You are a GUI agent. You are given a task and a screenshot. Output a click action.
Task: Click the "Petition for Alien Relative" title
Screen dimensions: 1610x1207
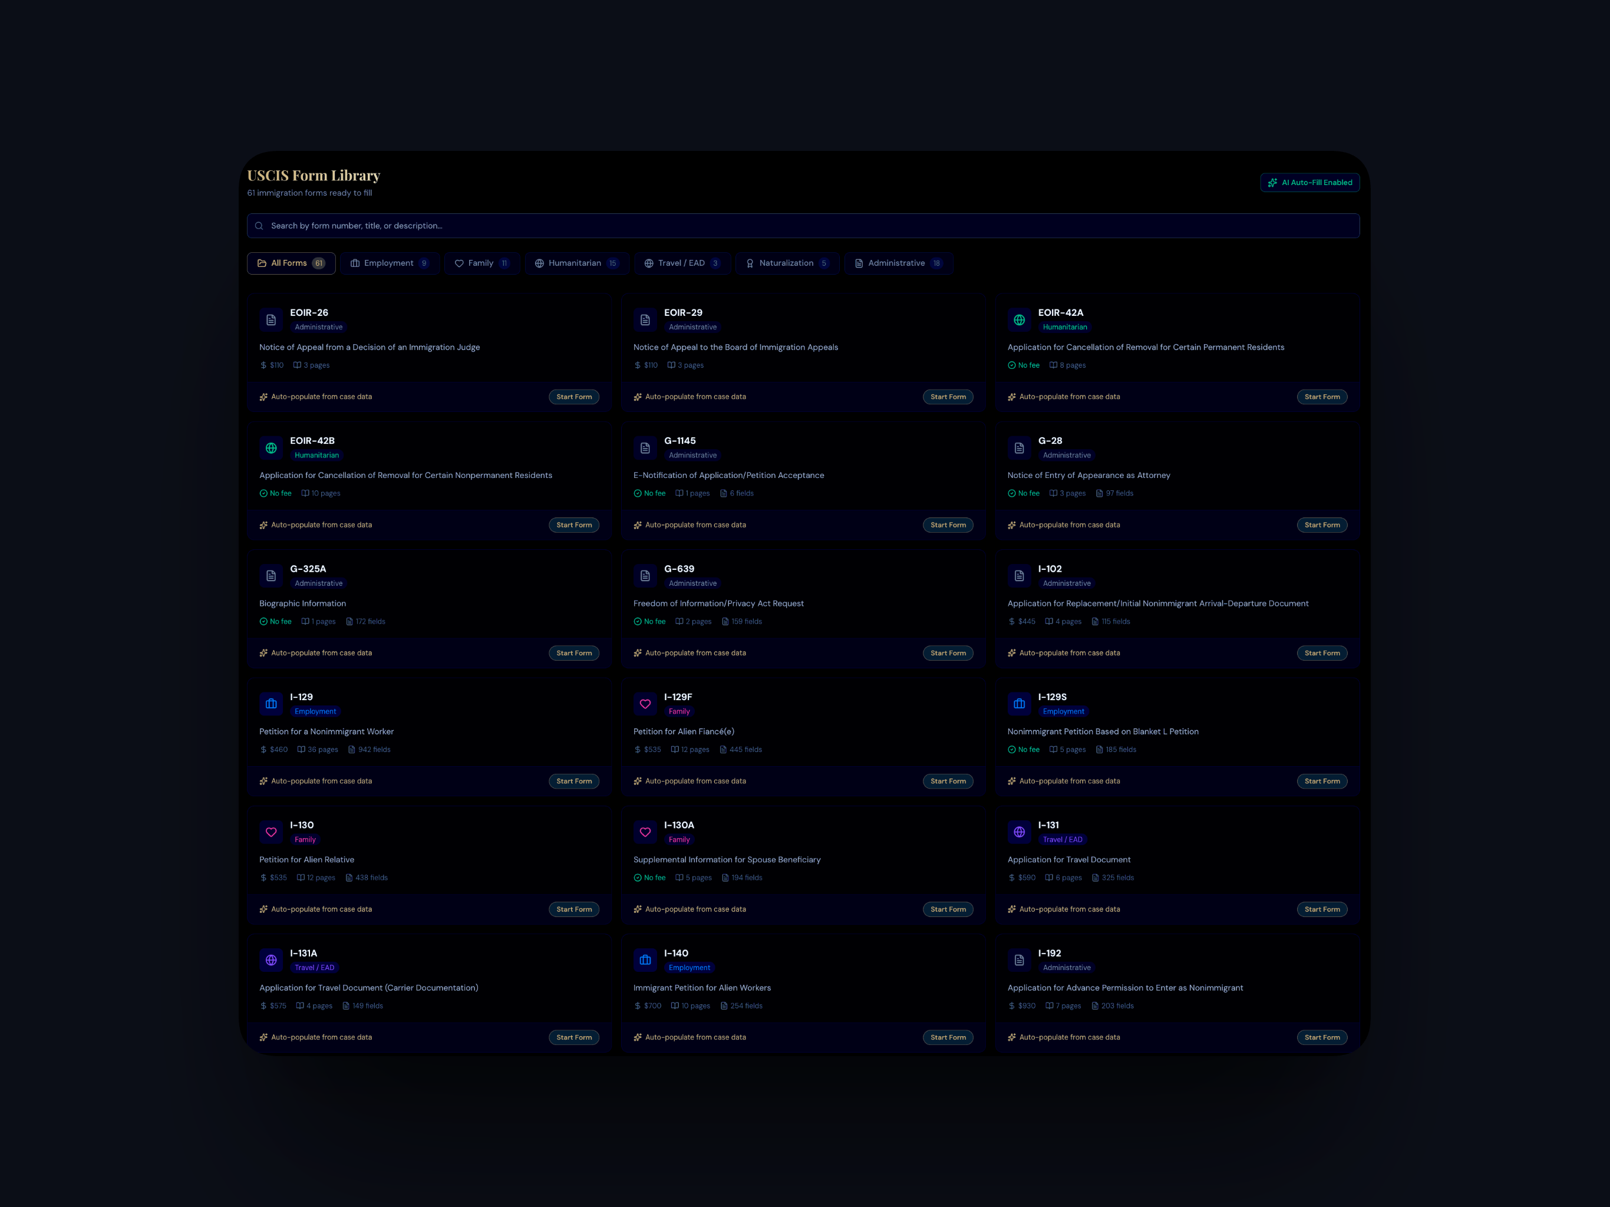306,860
